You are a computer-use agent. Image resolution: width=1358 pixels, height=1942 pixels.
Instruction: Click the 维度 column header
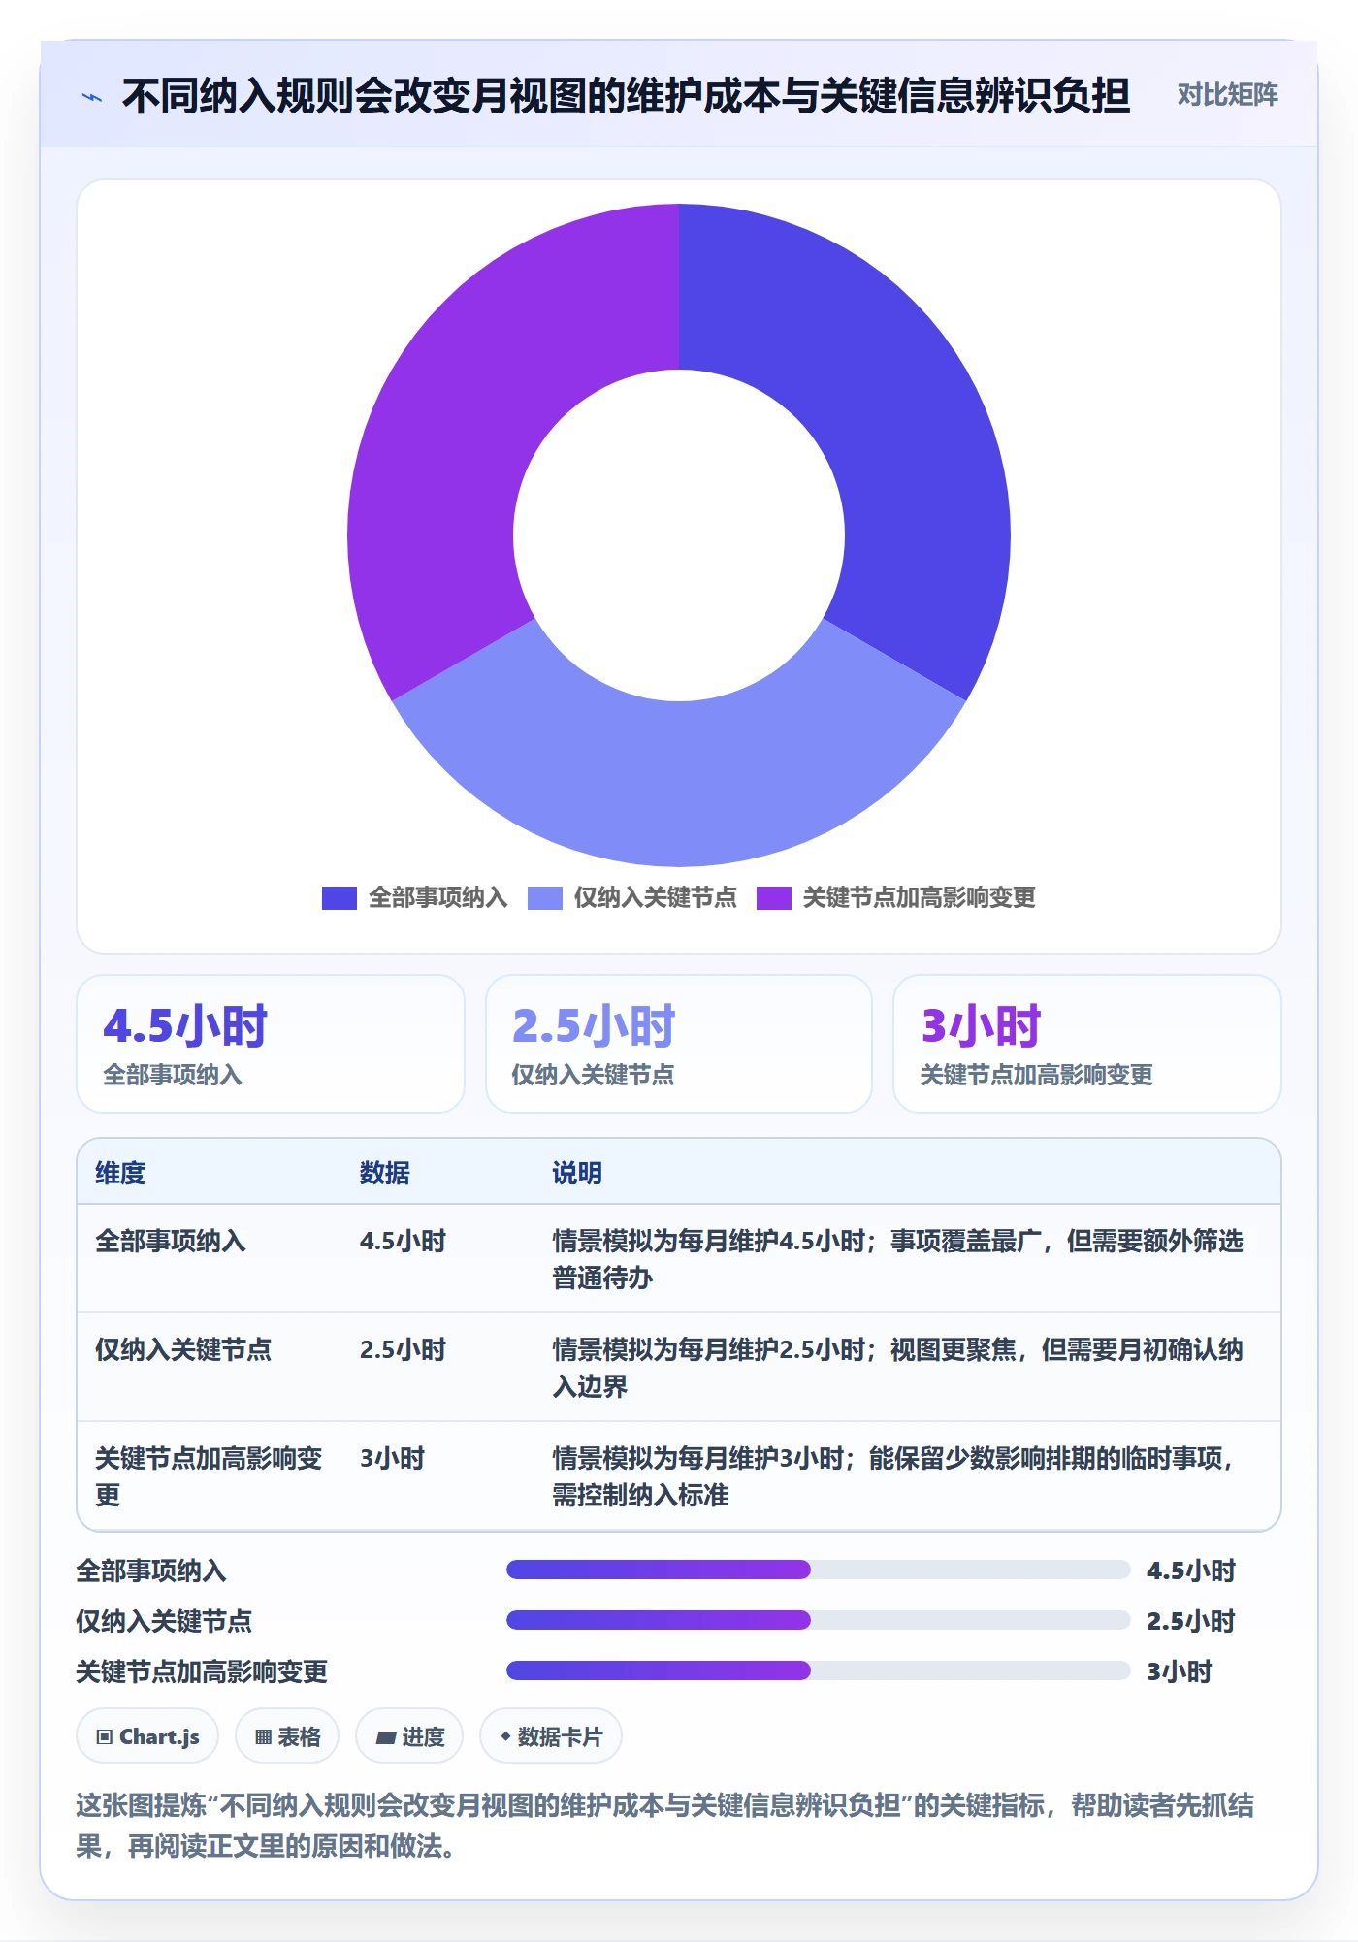coord(120,1173)
